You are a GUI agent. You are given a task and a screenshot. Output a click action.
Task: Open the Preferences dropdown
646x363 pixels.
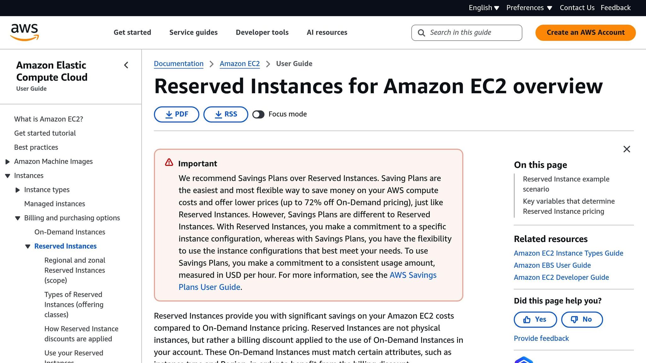529,8
